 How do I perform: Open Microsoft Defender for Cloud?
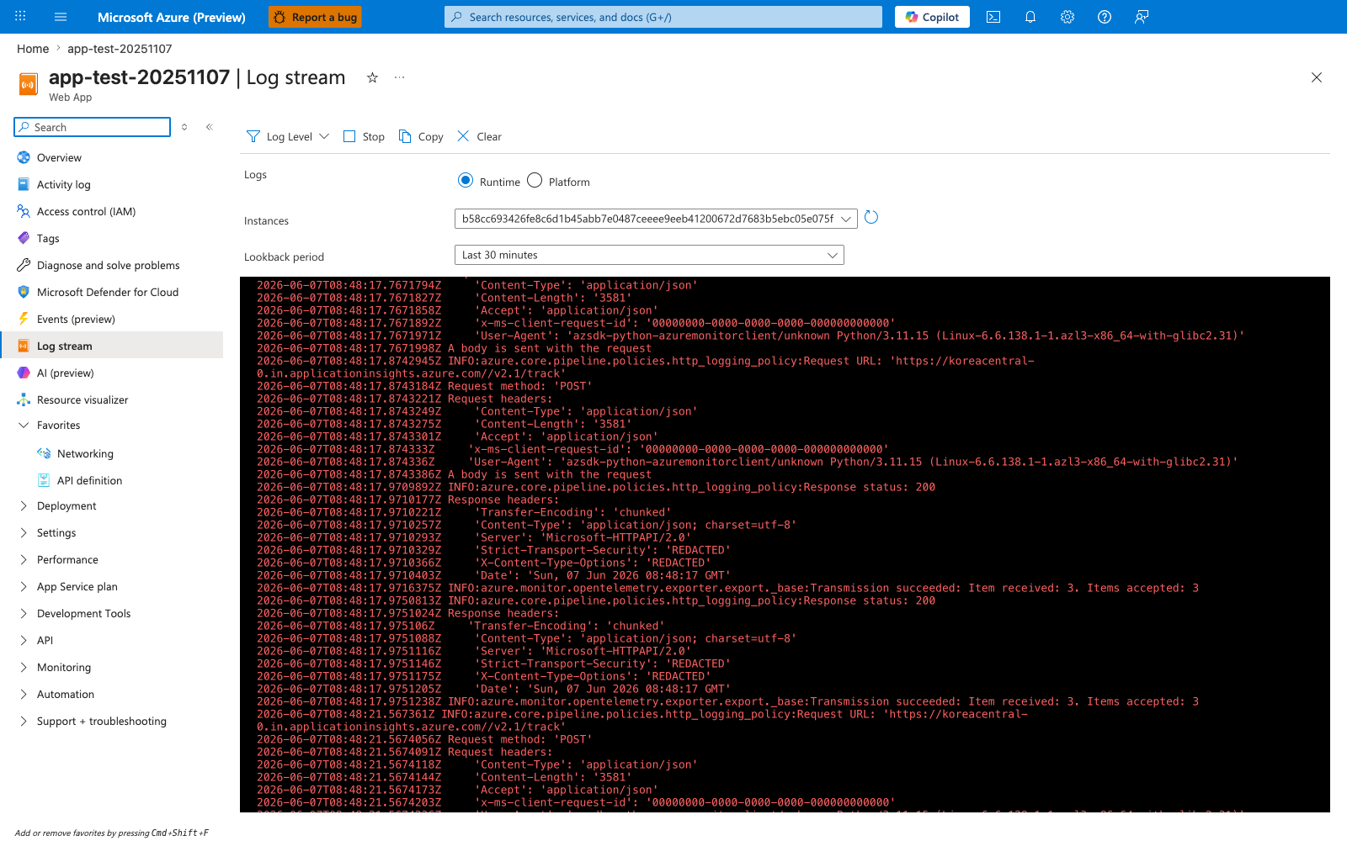tap(108, 292)
